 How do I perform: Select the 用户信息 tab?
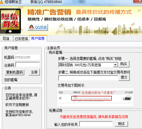point(38,38)
